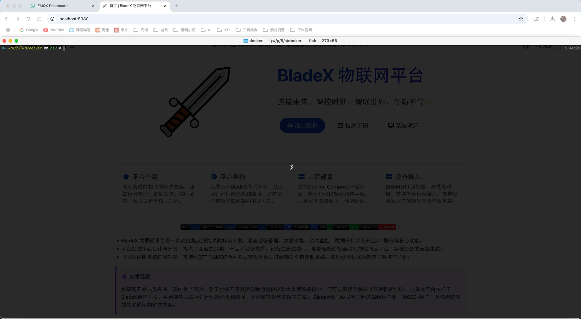The height and width of the screenshot is (319, 581).
Task: Close the BladeX 物联网平台 tab
Action: tap(165, 6)
